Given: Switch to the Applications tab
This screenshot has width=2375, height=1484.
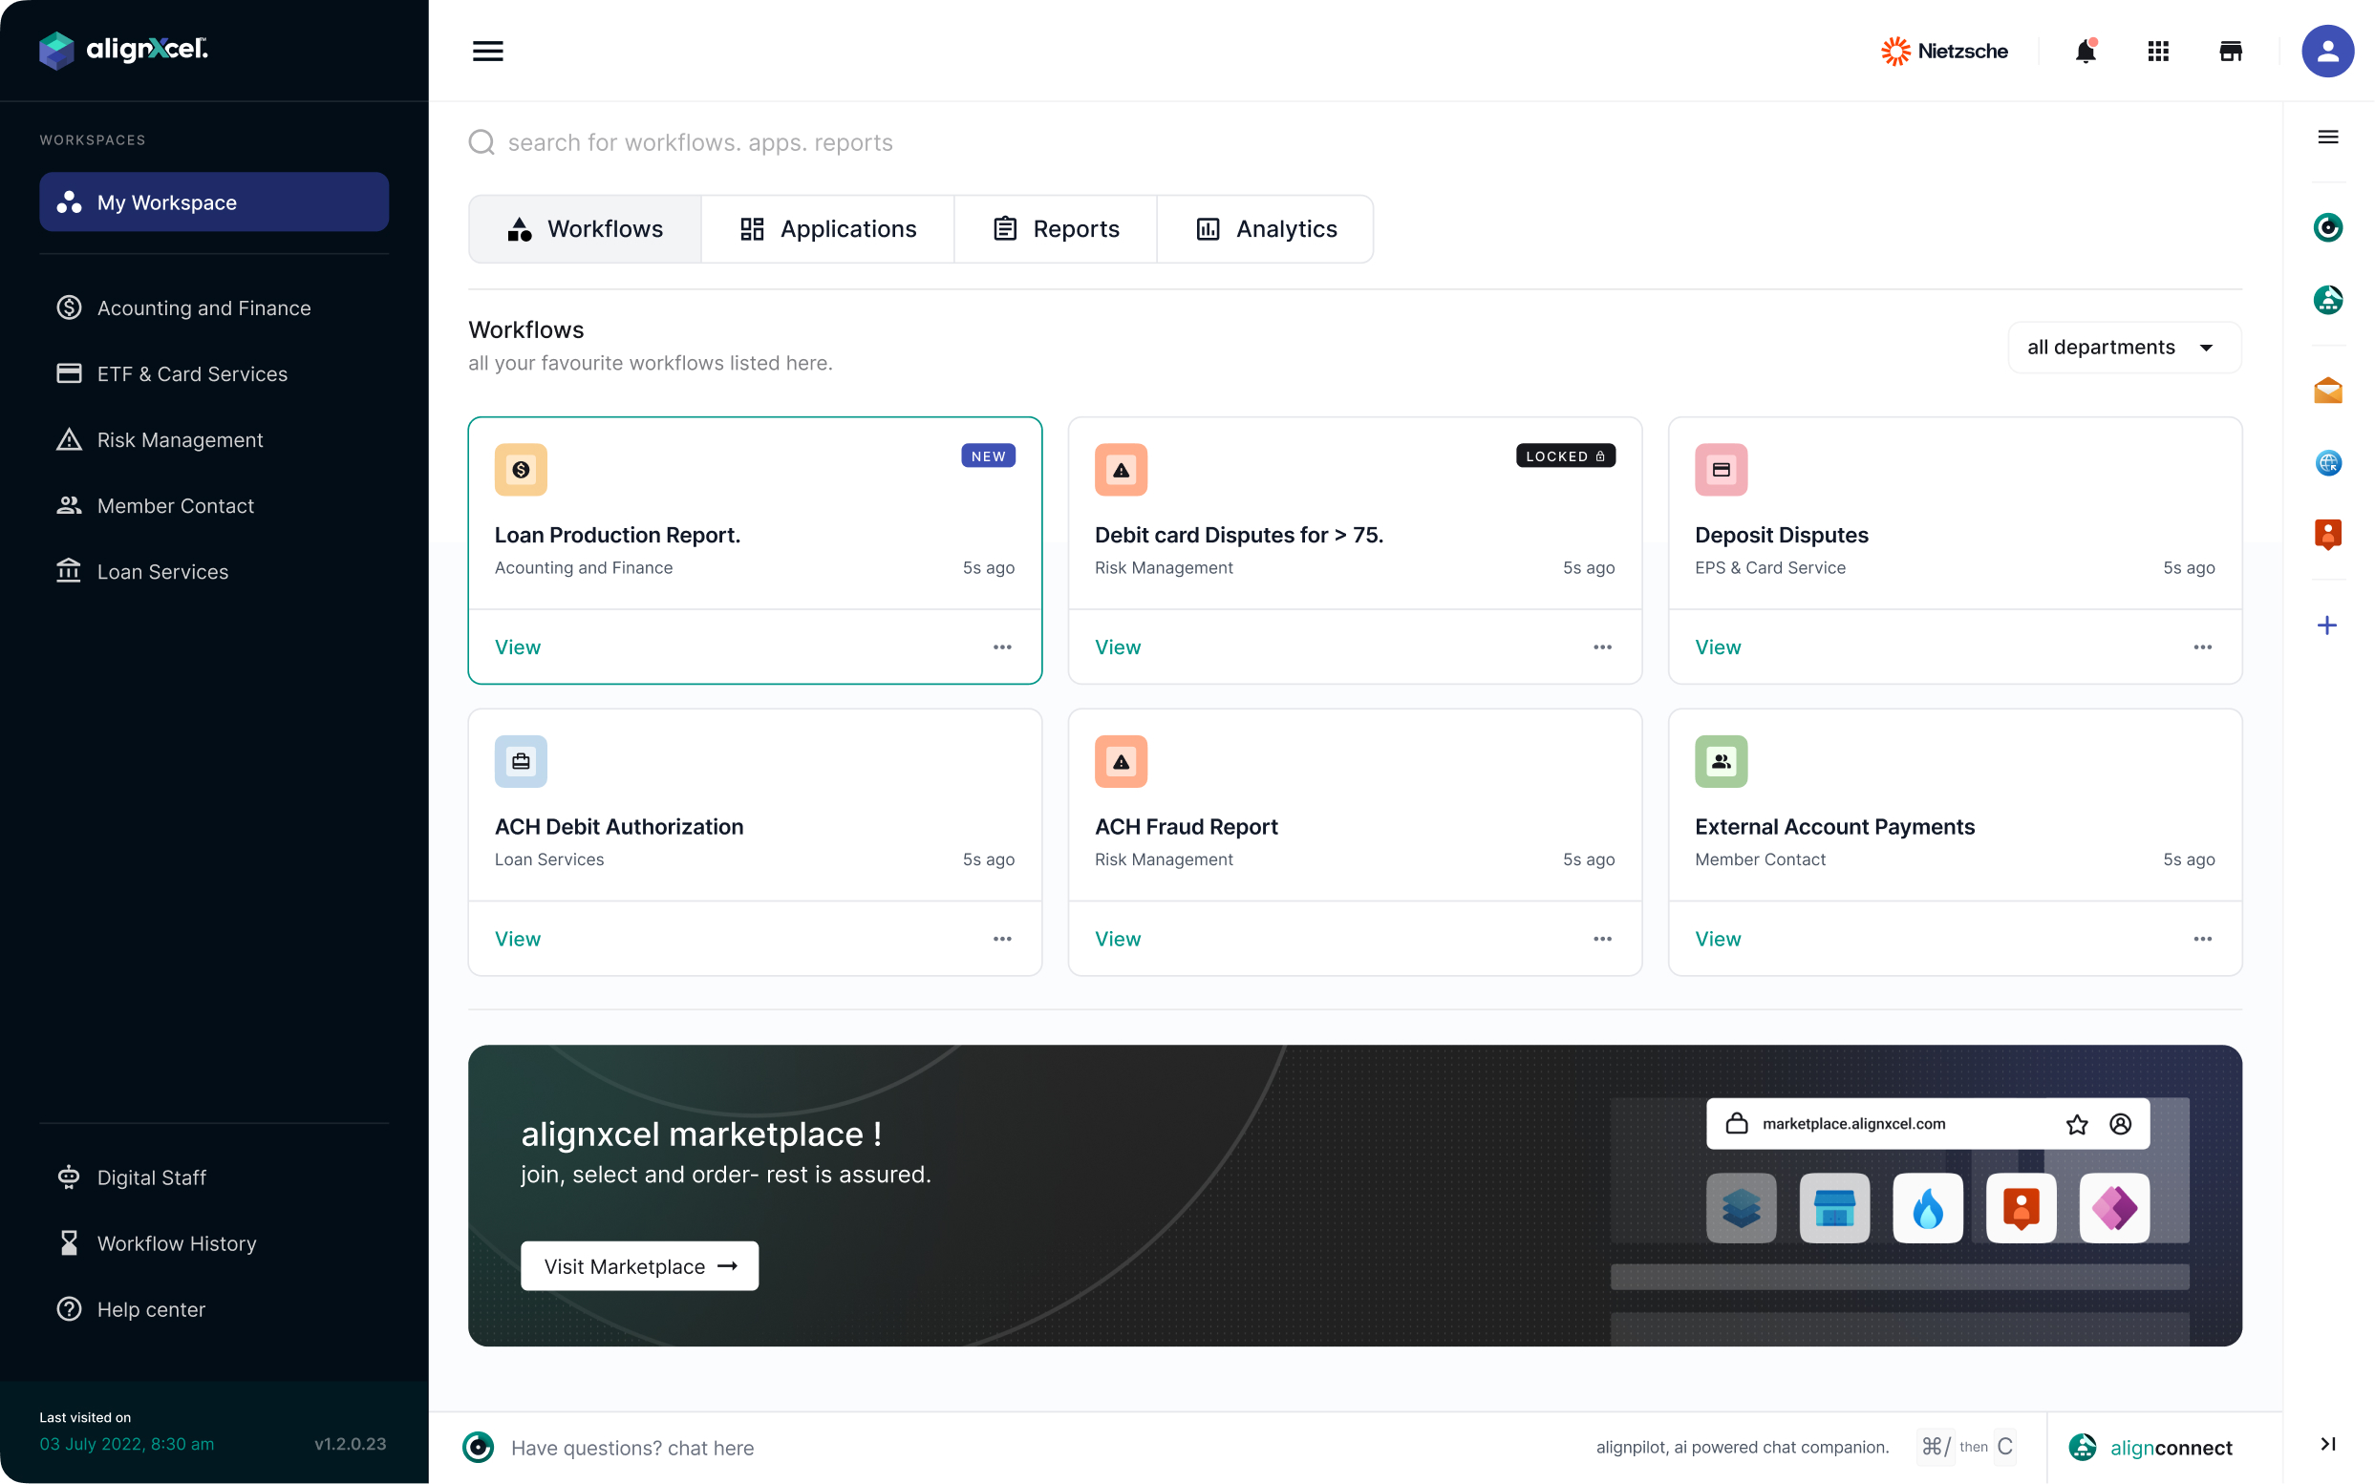Looking at the screenshot, I should pos(827,228).
